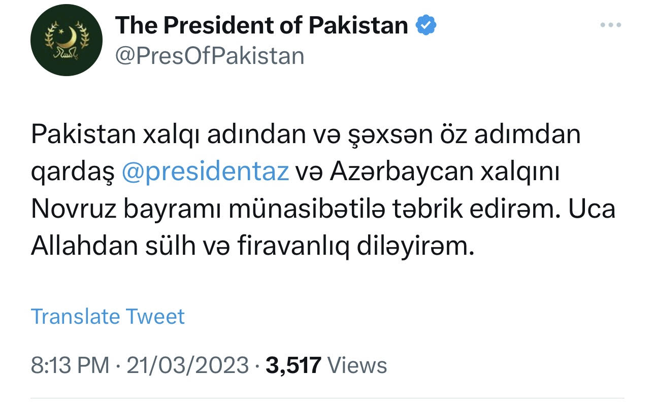655x407 pixels.
Task: Open "The President of Pakistan" display name
Action: [x=261, y=25]
